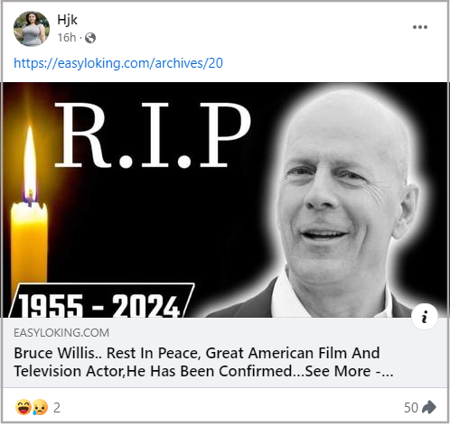Viewport: 450px width, 426px height.
Task: Open the easyloking.com/archives/20 link
Action: click(118, 63)
